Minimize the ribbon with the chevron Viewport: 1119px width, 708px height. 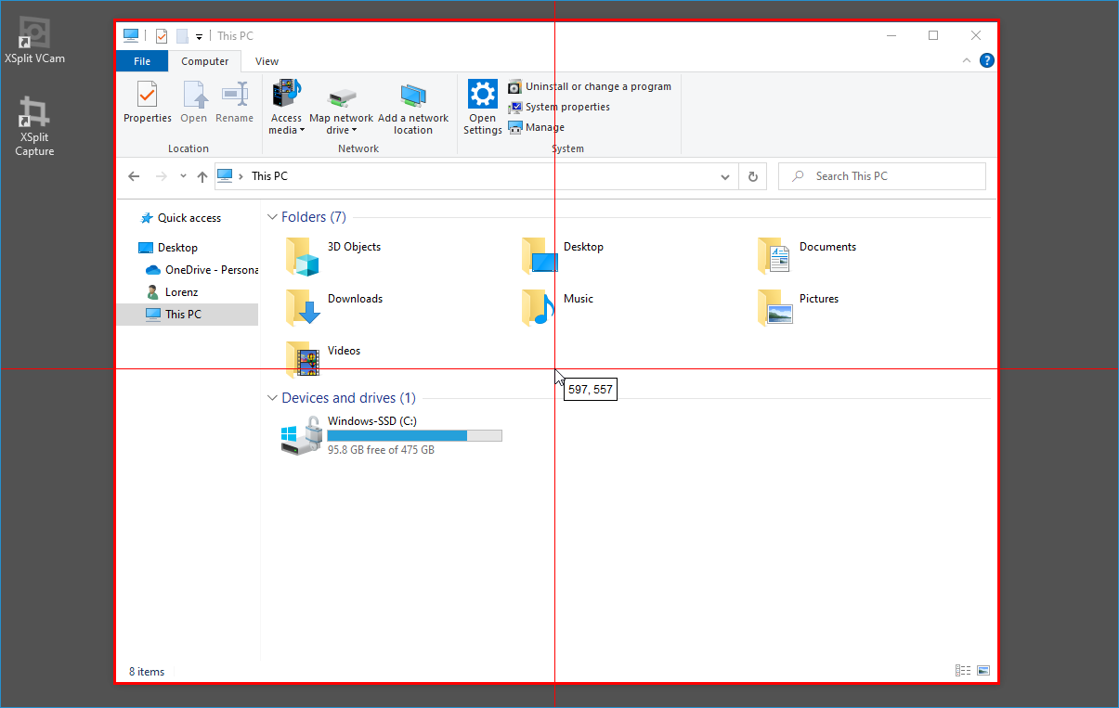[967, 60]
